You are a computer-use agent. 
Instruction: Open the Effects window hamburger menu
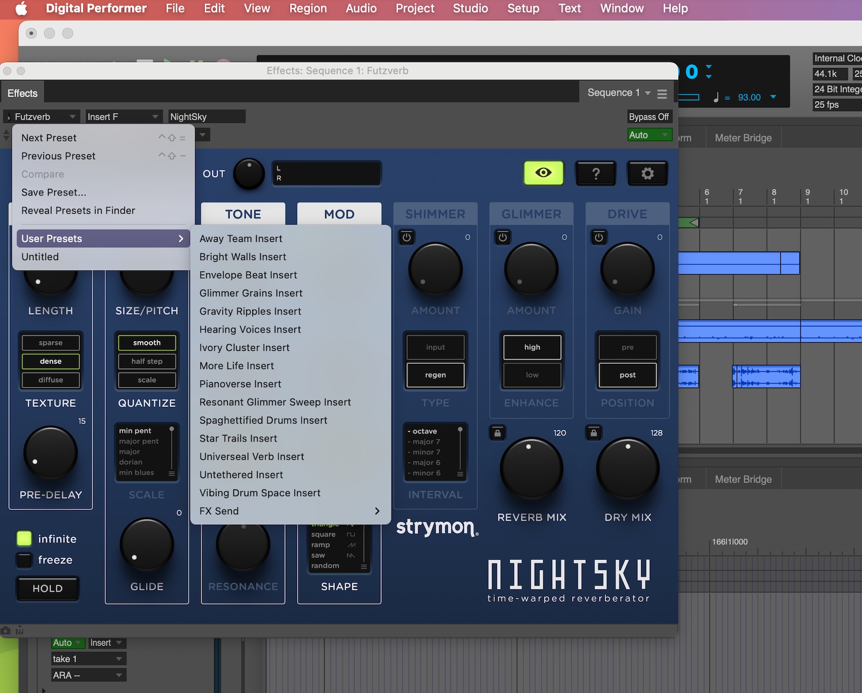point(662,94)
